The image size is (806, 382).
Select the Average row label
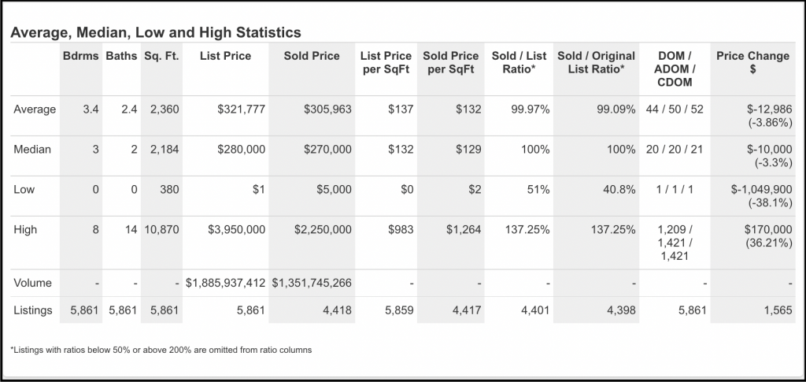pyautogui.click(x=35, y=109)
